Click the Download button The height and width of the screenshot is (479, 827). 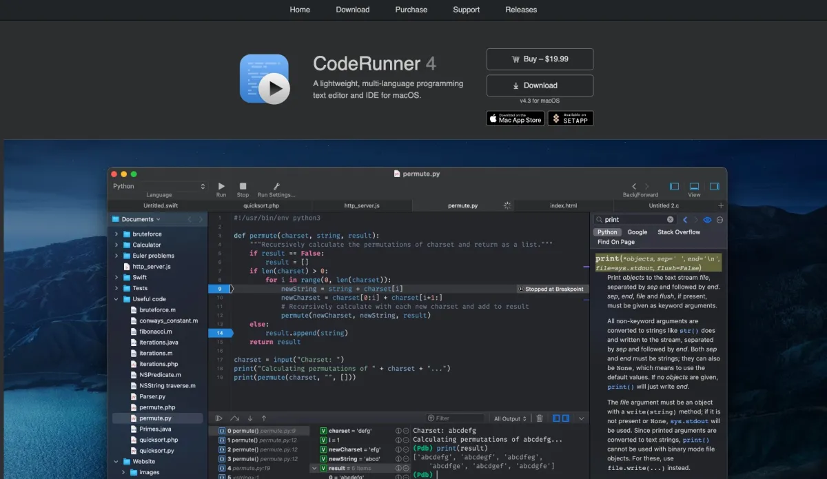coord(540,85)
